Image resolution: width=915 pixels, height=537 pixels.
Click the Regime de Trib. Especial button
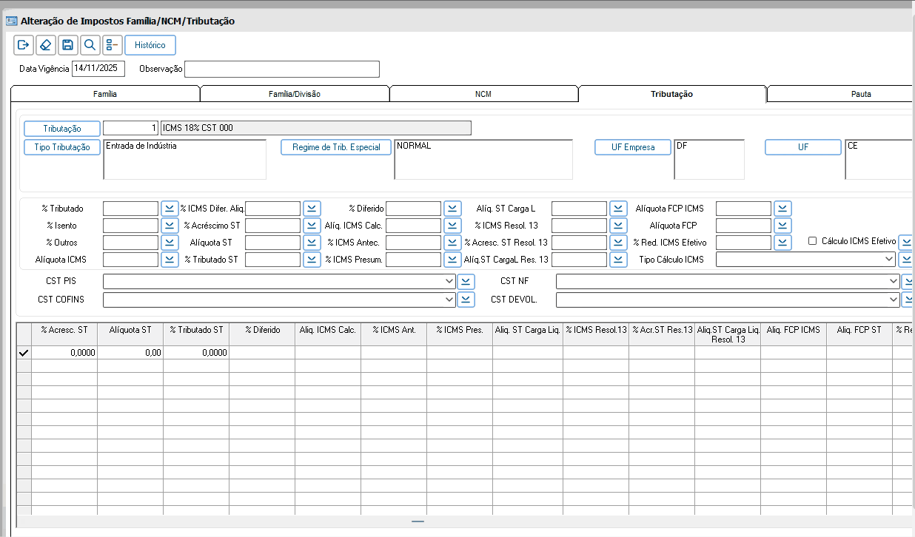(336, 147)
